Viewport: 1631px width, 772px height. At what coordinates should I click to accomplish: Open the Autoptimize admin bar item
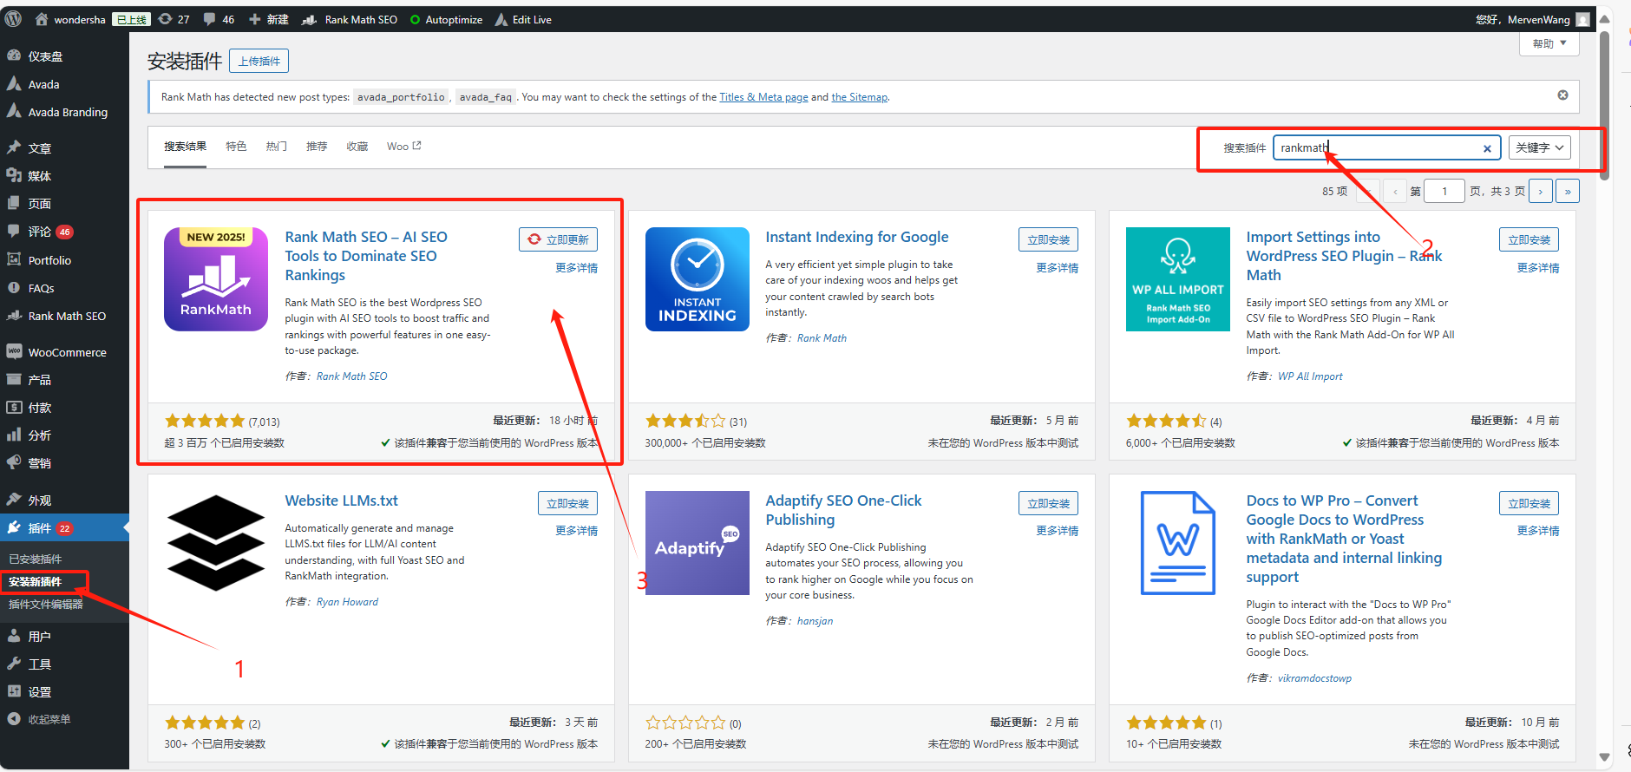(446, 19)
